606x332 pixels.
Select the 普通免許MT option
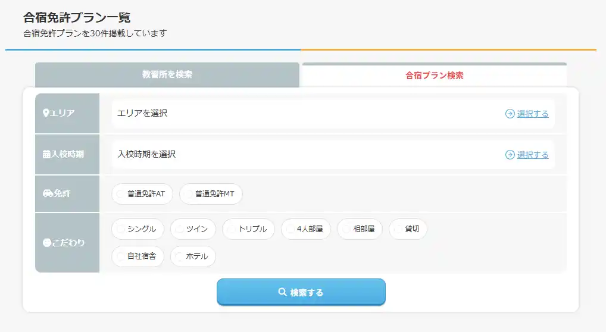coord(211,194)
